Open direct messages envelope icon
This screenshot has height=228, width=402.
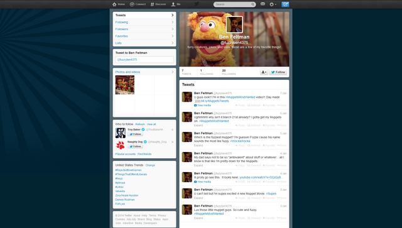[263, 4]
